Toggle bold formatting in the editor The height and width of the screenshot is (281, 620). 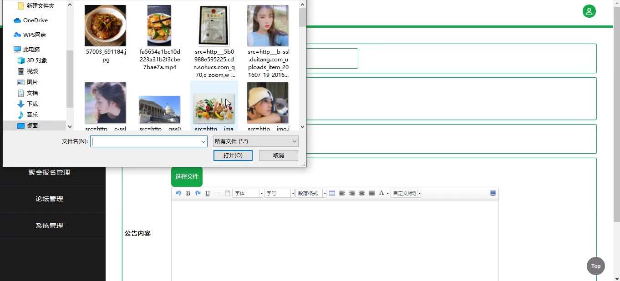pos(188,193)
